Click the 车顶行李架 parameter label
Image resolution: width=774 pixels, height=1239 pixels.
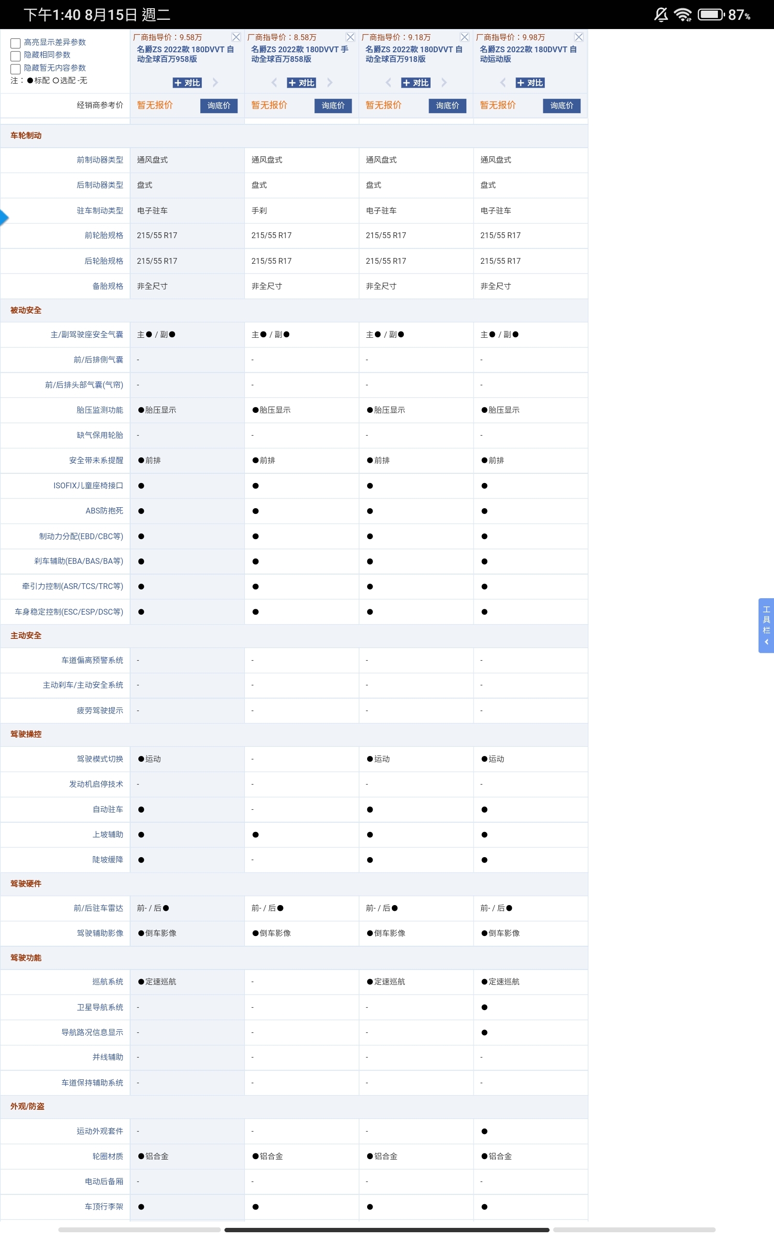pos(104,1207)
